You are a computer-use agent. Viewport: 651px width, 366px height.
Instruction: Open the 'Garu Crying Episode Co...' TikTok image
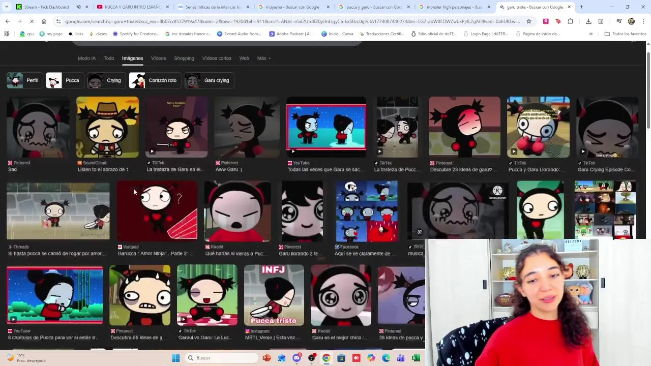point(607,127)
